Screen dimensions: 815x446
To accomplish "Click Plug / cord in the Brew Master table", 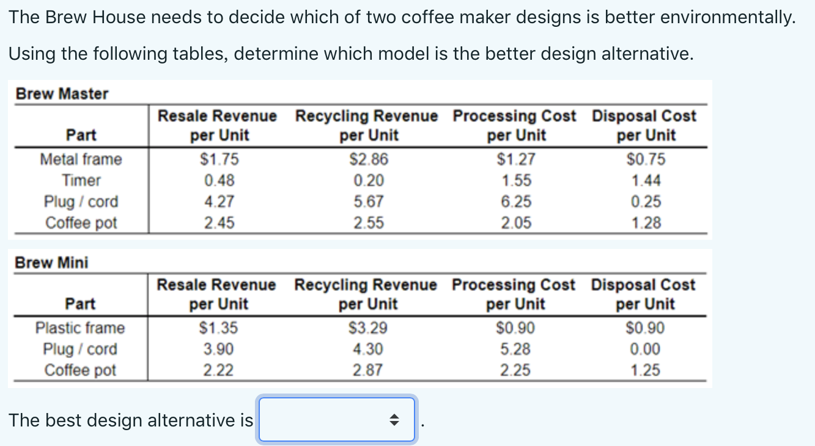I will pyautogui.click(x=80, y=202).
